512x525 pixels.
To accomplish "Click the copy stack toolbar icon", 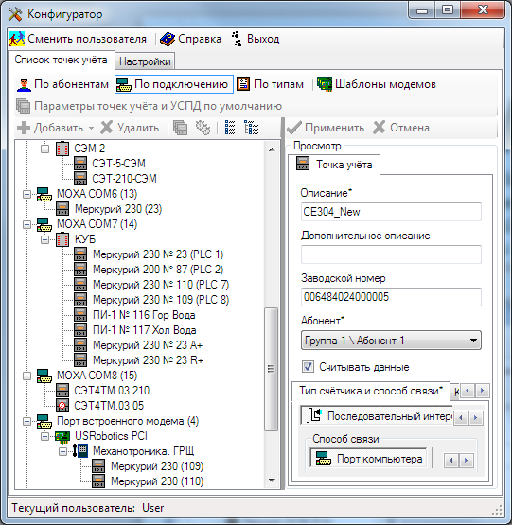I will coord(181,128).
